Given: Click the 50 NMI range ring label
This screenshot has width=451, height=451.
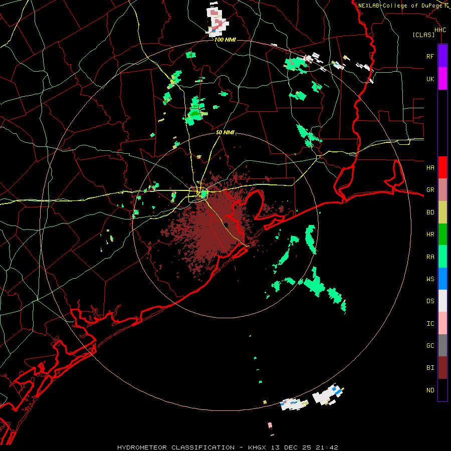Looking at the screenshot, I should tap(225, 133).
